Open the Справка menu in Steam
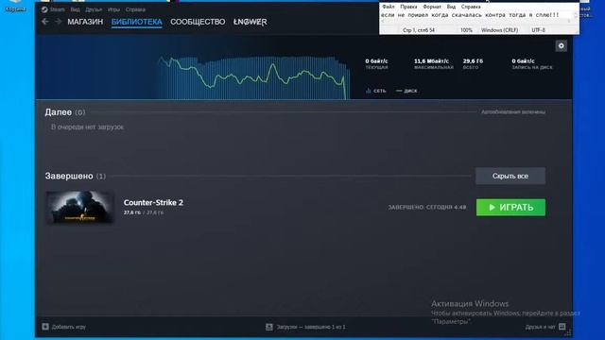This screenshot has width=605, height=340. pyautogui.click(x=135, y=9)
